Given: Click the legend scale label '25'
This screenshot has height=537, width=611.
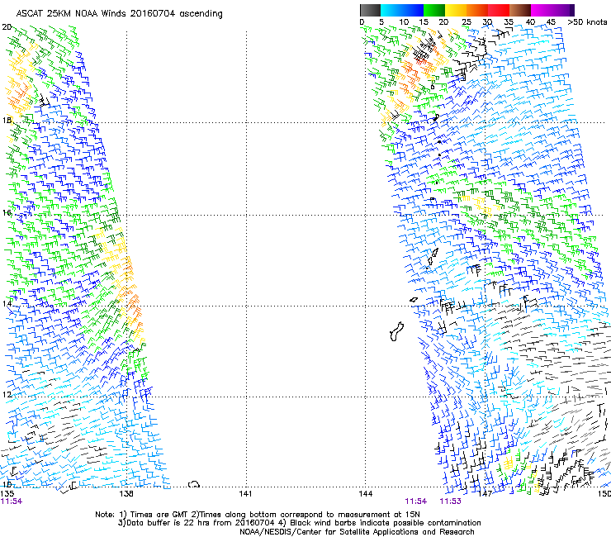Looking at the screenshot, I should [x=466, y=22].
